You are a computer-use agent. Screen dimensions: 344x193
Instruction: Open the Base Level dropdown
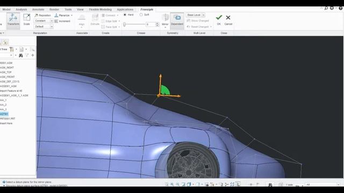click(x=195, y=15)
